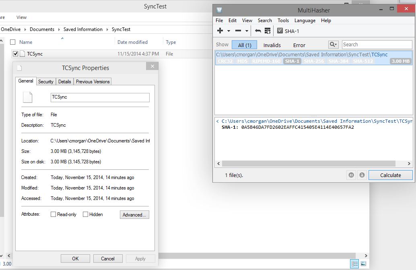Click the pause icon button near Calculate
The width and height of the screenshot is (416, 270).
point(351,175)
